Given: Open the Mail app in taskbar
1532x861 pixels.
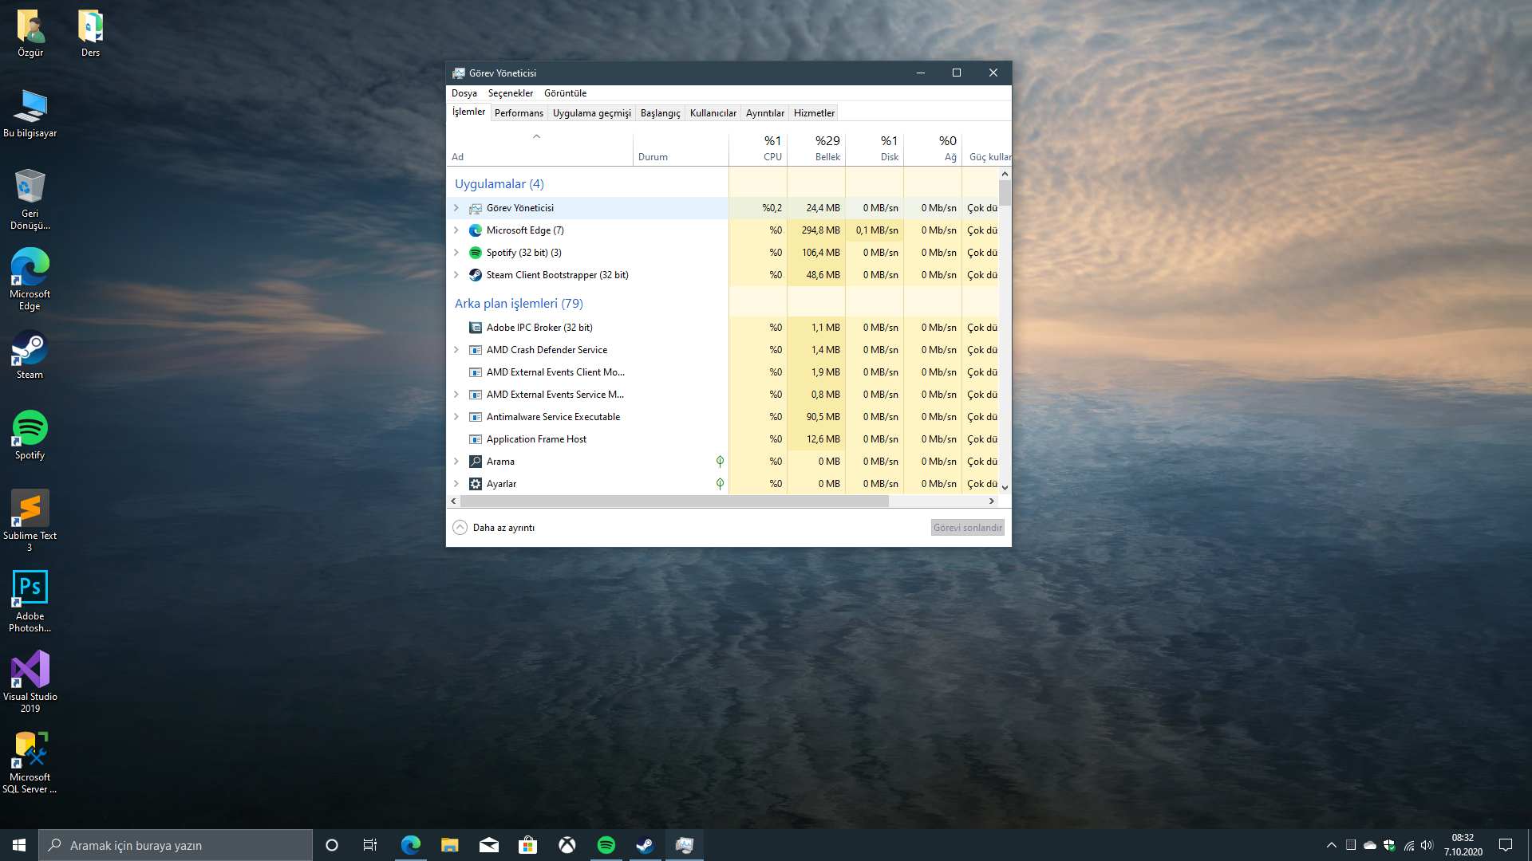Looking at the screenshot, I should click(488, 845).
